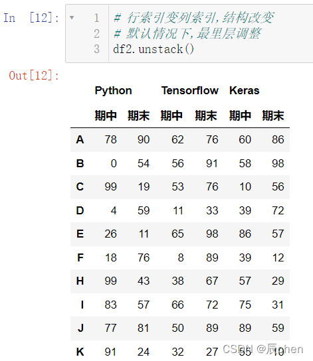
Task: Select the In [12] prompt label
Action: [x=31, y=17]
